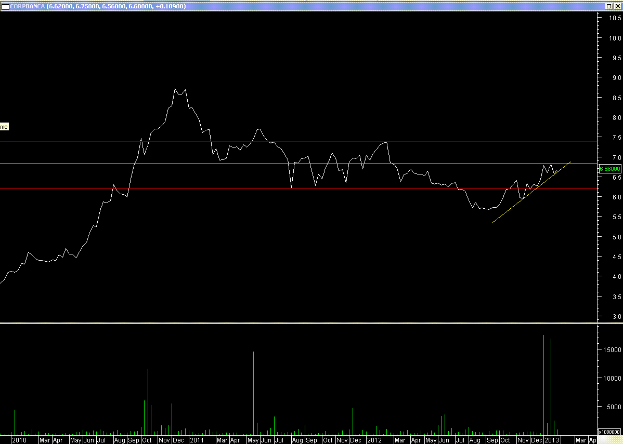Click the tallest volume bar near Dec 2012
Viewport: 623px width, 444px height.
pyautogui.click(x=543, y=385)
